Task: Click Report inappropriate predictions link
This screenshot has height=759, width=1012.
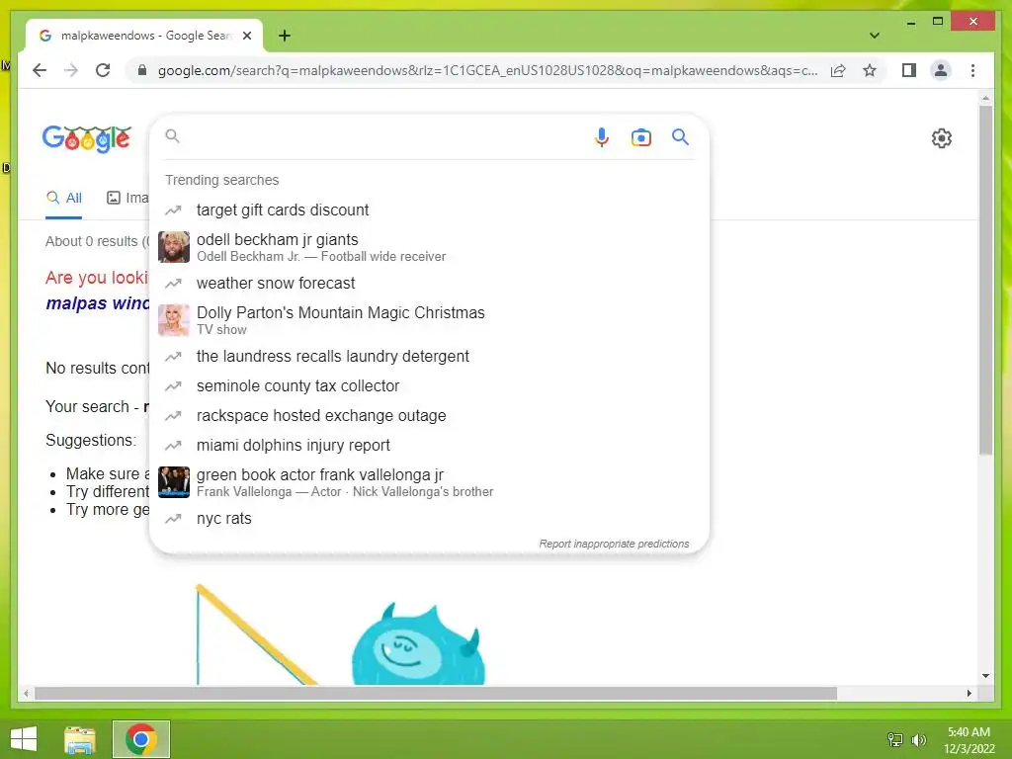Action: [614, 545]
